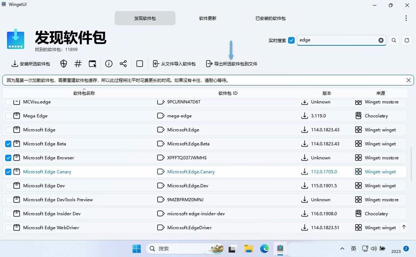Open the three-dot more options menu

[406, 18]
